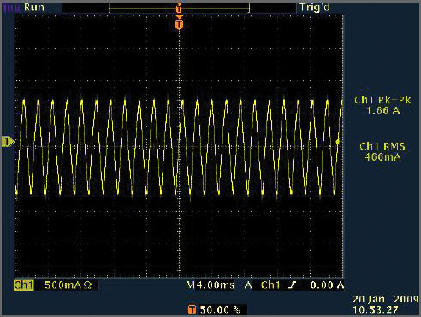Viewport: 421px width, 317px height.
Task: Click the M 4.00ms timebase readout
Action: [210, 285]
